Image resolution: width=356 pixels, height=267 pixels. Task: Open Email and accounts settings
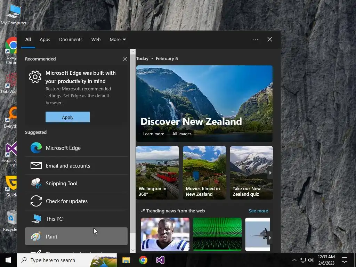click(76, 165)
